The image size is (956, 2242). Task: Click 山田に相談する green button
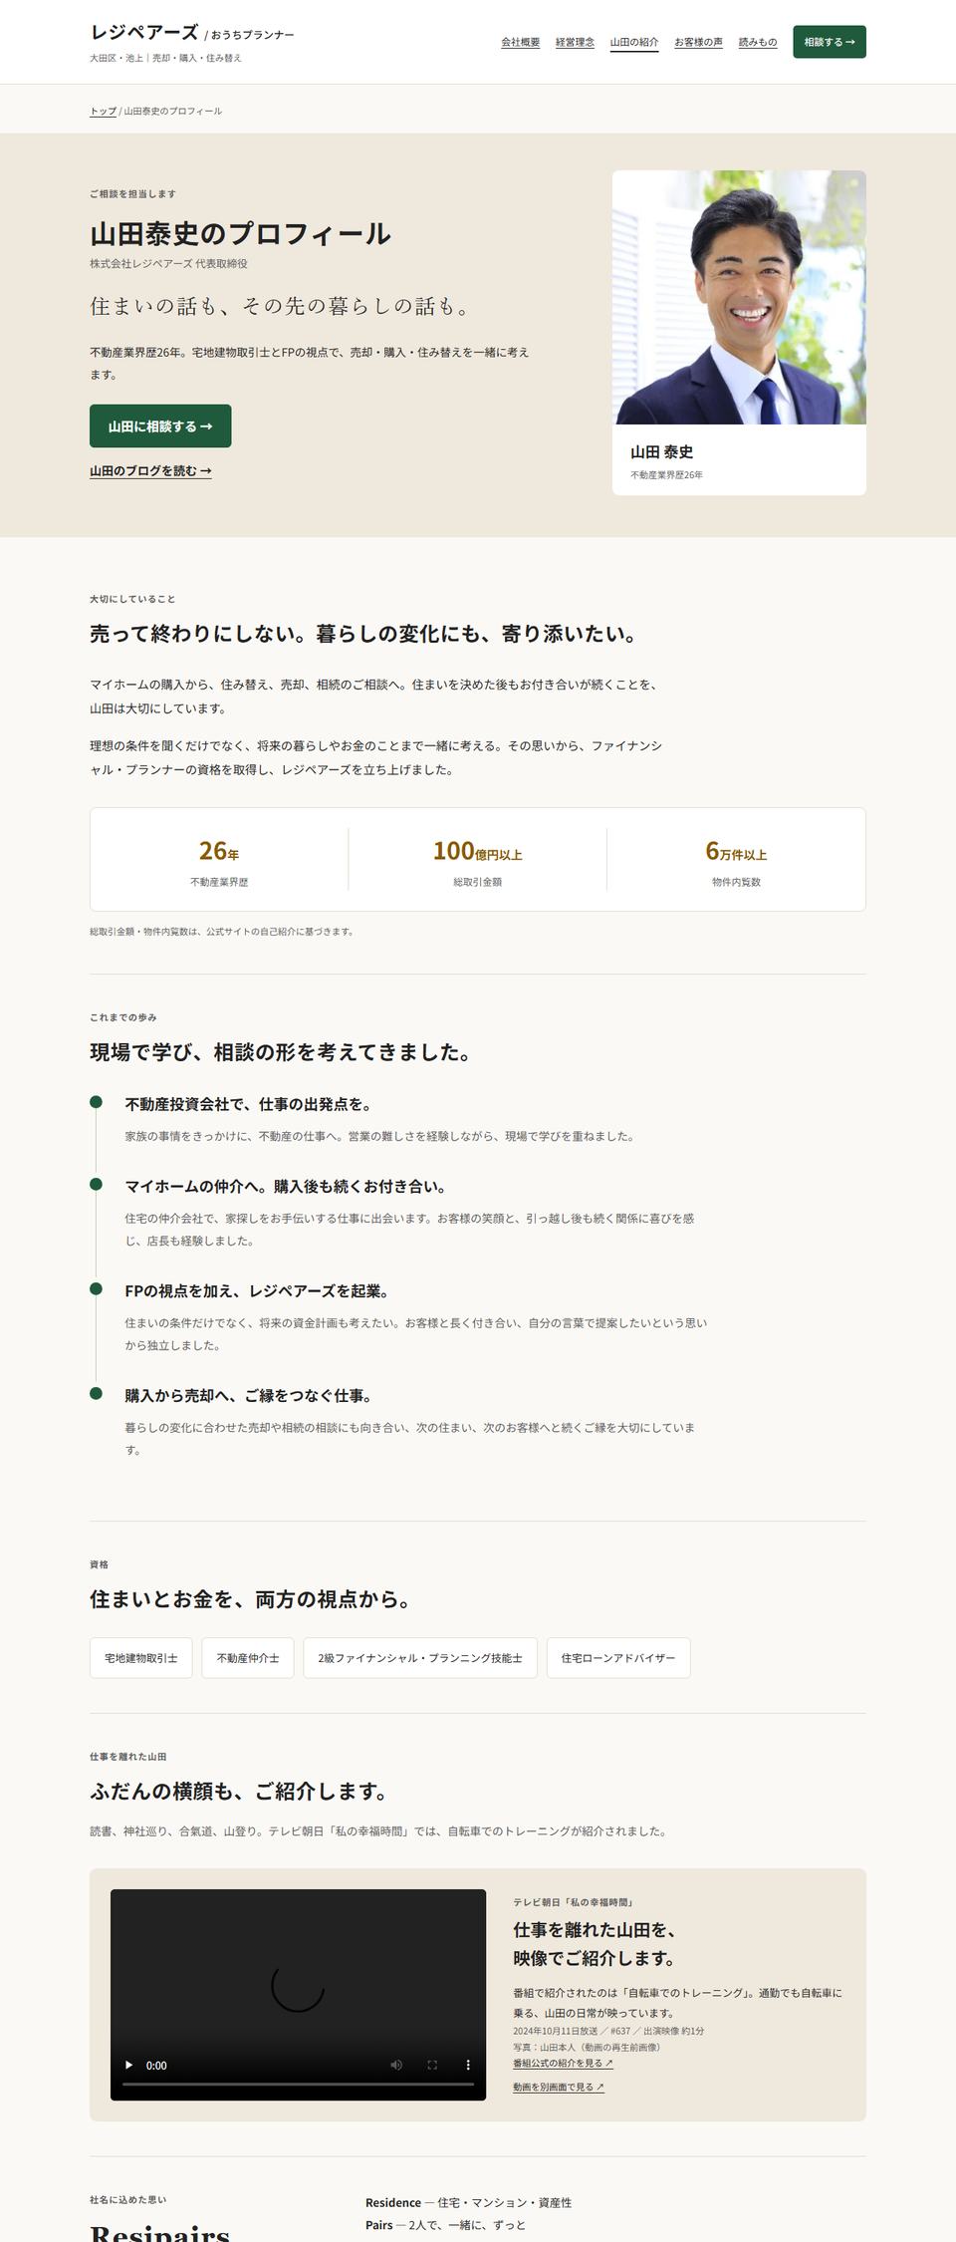(x=160, y=426)
